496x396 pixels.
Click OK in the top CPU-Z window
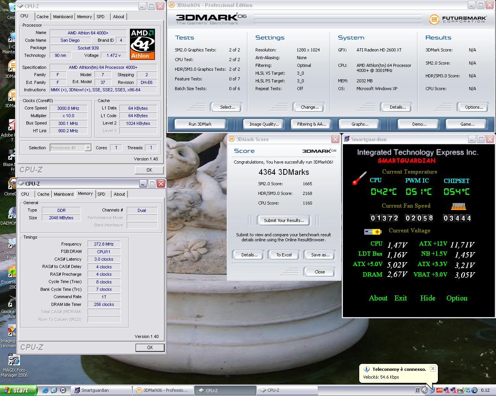click(149, 170)
